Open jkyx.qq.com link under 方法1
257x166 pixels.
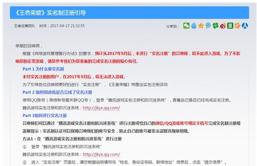(102, 154)
